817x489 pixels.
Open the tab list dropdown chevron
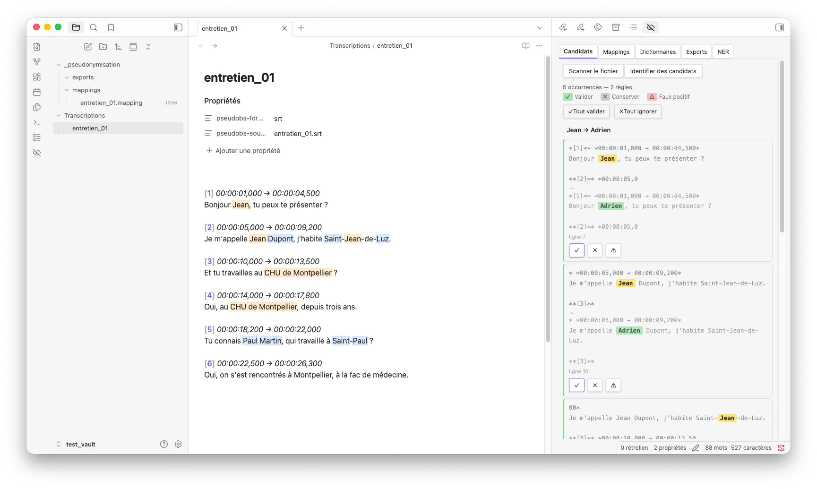pyautogui.click(x=540, y=28)
